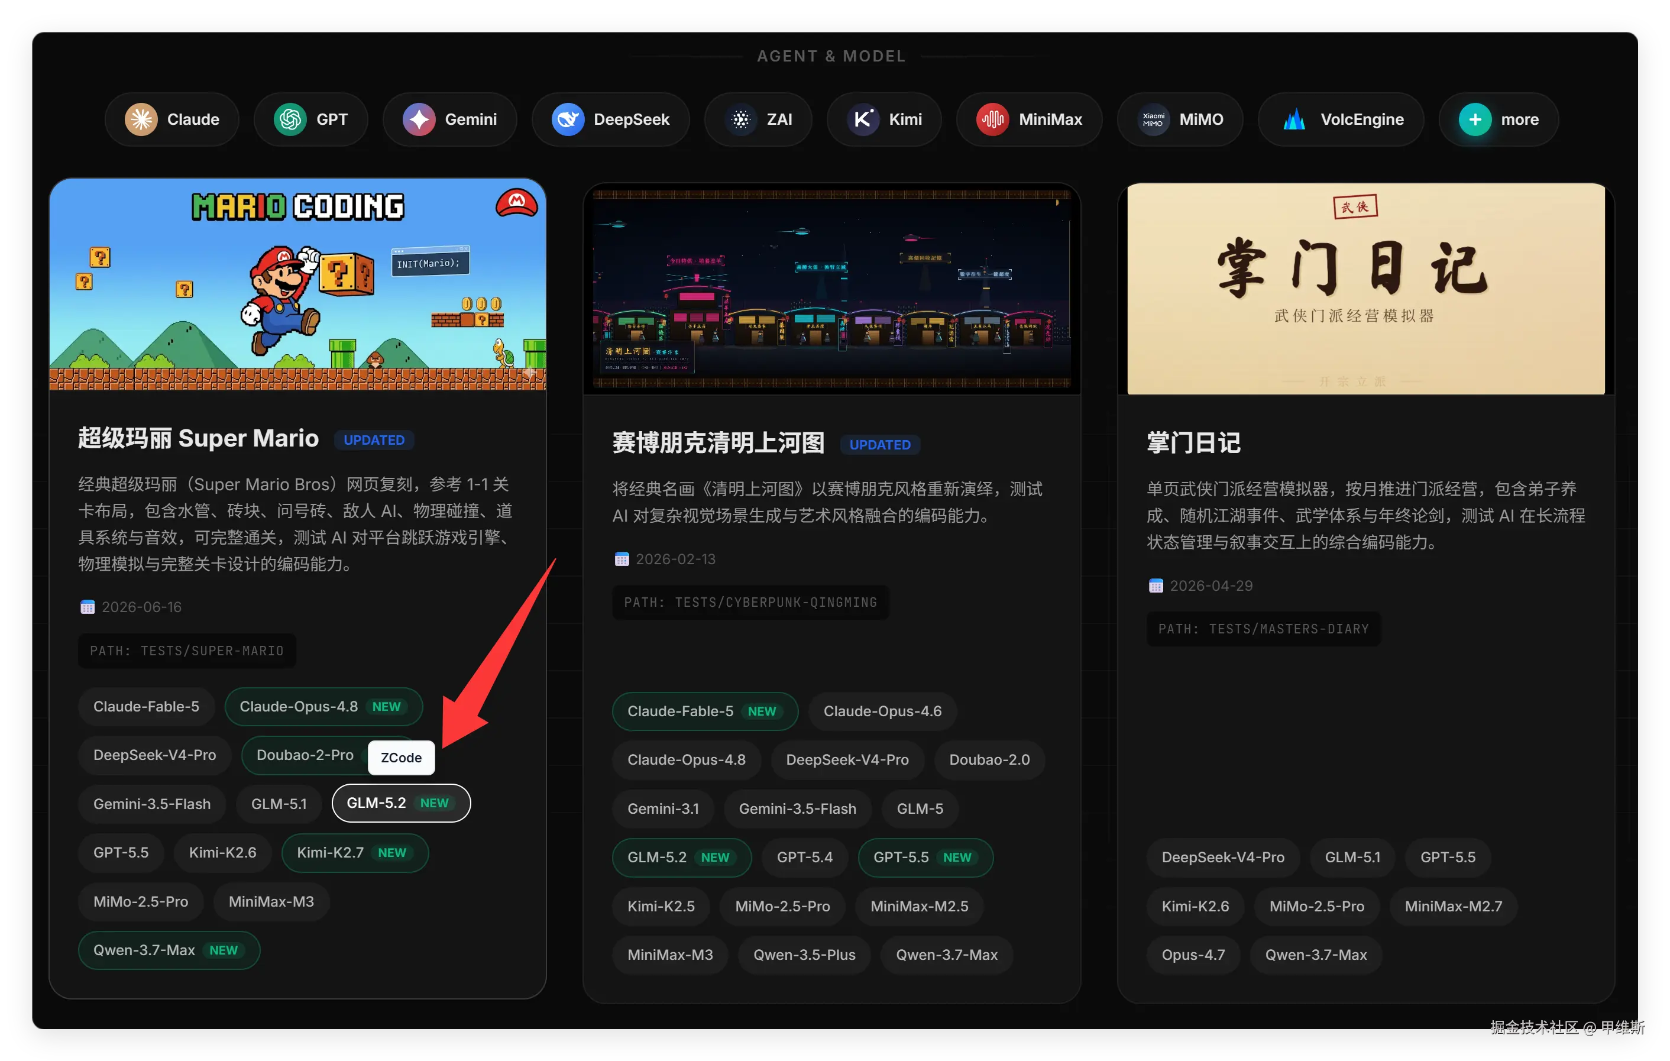The image size is (1670, 1061).
Task: Select the Xiaomi MiMO logo icon
Action: 1153,119
